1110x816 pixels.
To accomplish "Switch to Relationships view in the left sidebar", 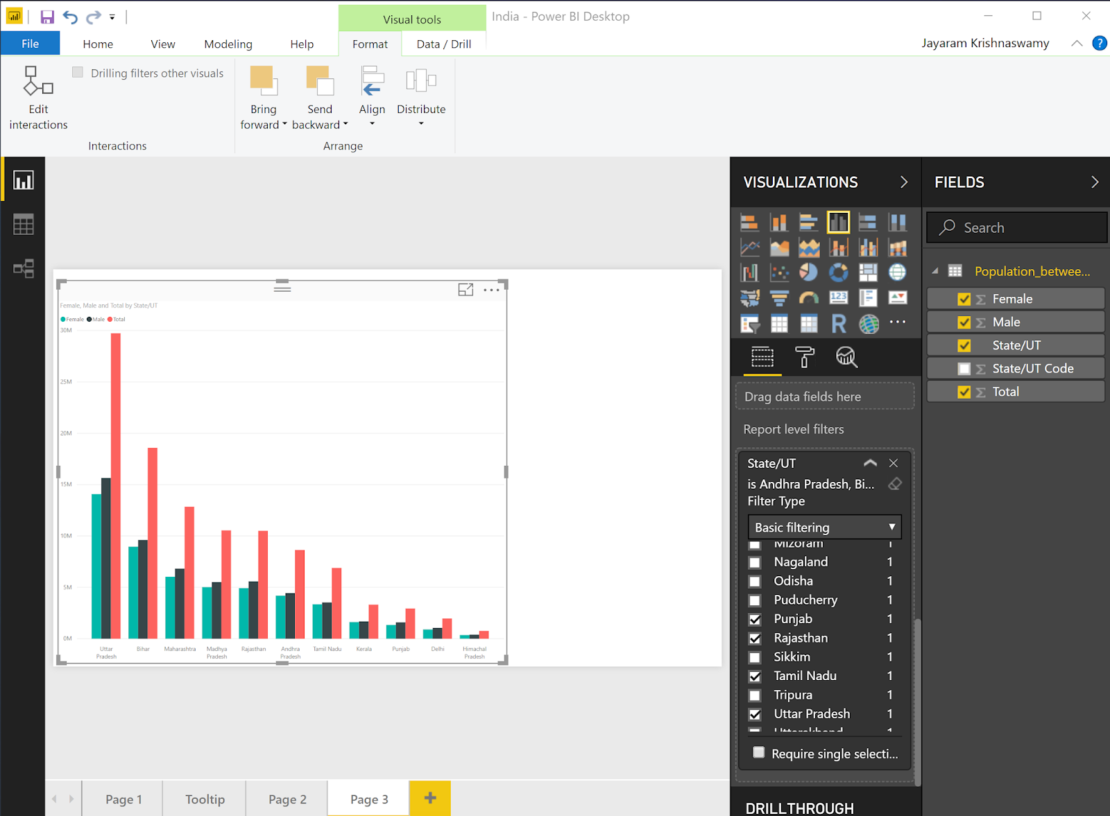I will pos(23,268).
